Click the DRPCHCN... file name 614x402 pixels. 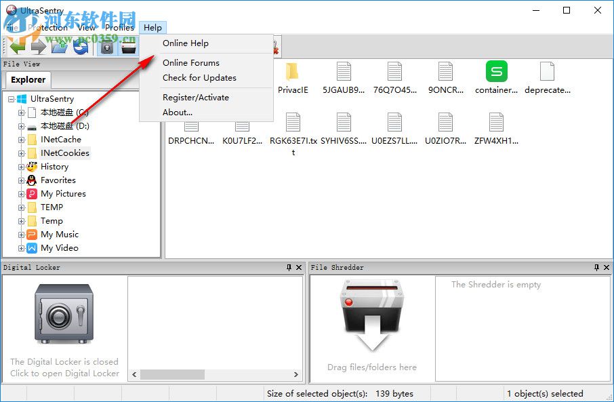(191, 141)
